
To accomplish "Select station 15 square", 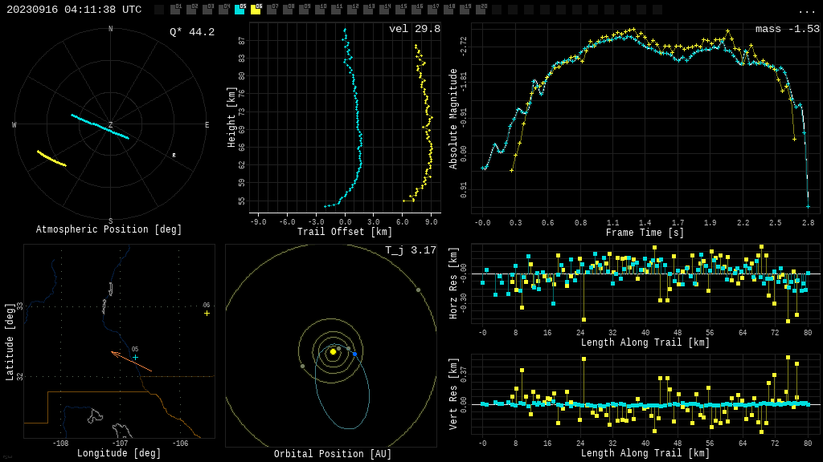I will tap(400, 10).
